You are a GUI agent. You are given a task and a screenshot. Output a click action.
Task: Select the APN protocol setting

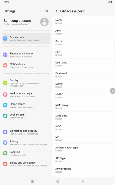point(83,170)
